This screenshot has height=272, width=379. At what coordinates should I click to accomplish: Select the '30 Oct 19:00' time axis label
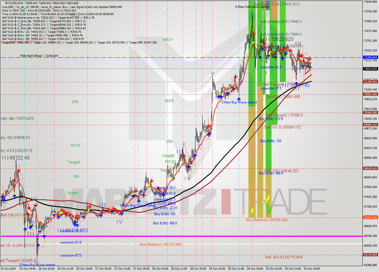point(312,269)
